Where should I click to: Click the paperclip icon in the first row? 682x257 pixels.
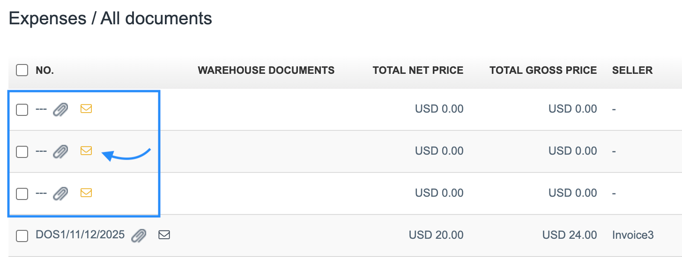pos(60,110)
